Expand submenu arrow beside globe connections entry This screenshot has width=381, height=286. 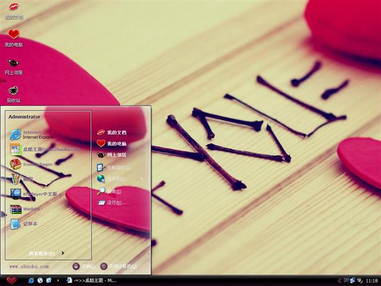(x=142, y=179)
